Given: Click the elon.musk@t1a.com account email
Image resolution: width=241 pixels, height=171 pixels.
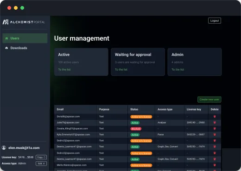Looking at the screenshot, I should pyautogui.click(x=24, y=148).
